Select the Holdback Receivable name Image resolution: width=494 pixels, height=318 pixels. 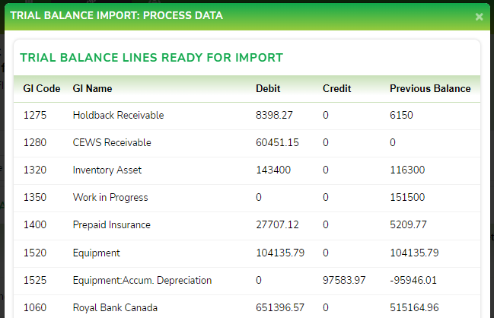coord(118,115)
